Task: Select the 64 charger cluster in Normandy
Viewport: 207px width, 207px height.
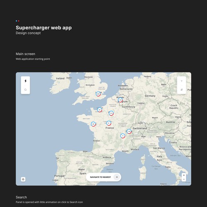Action: click(99, 110)
